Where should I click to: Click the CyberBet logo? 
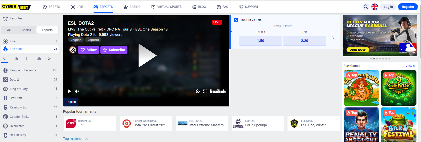click(x=16, y=7)
